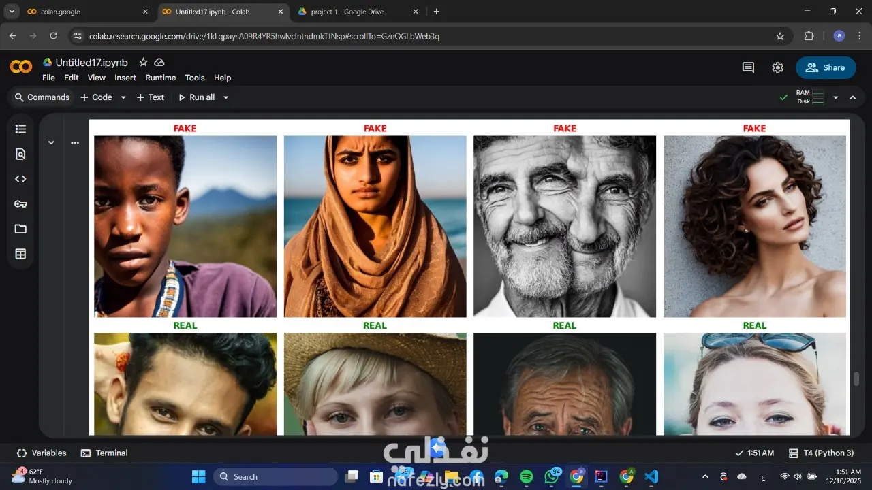This screenshot has height=490, width=872.
Task: Open the Data table sidebar panel
Action: pyautogui.click(x=20, y=254)
